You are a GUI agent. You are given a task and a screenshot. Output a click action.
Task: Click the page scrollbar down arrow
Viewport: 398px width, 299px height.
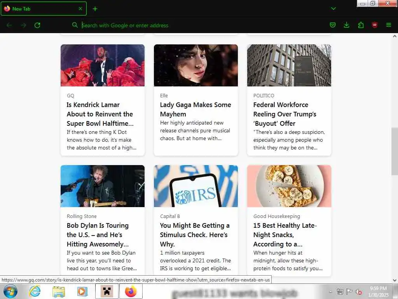[x=395, y=280]
